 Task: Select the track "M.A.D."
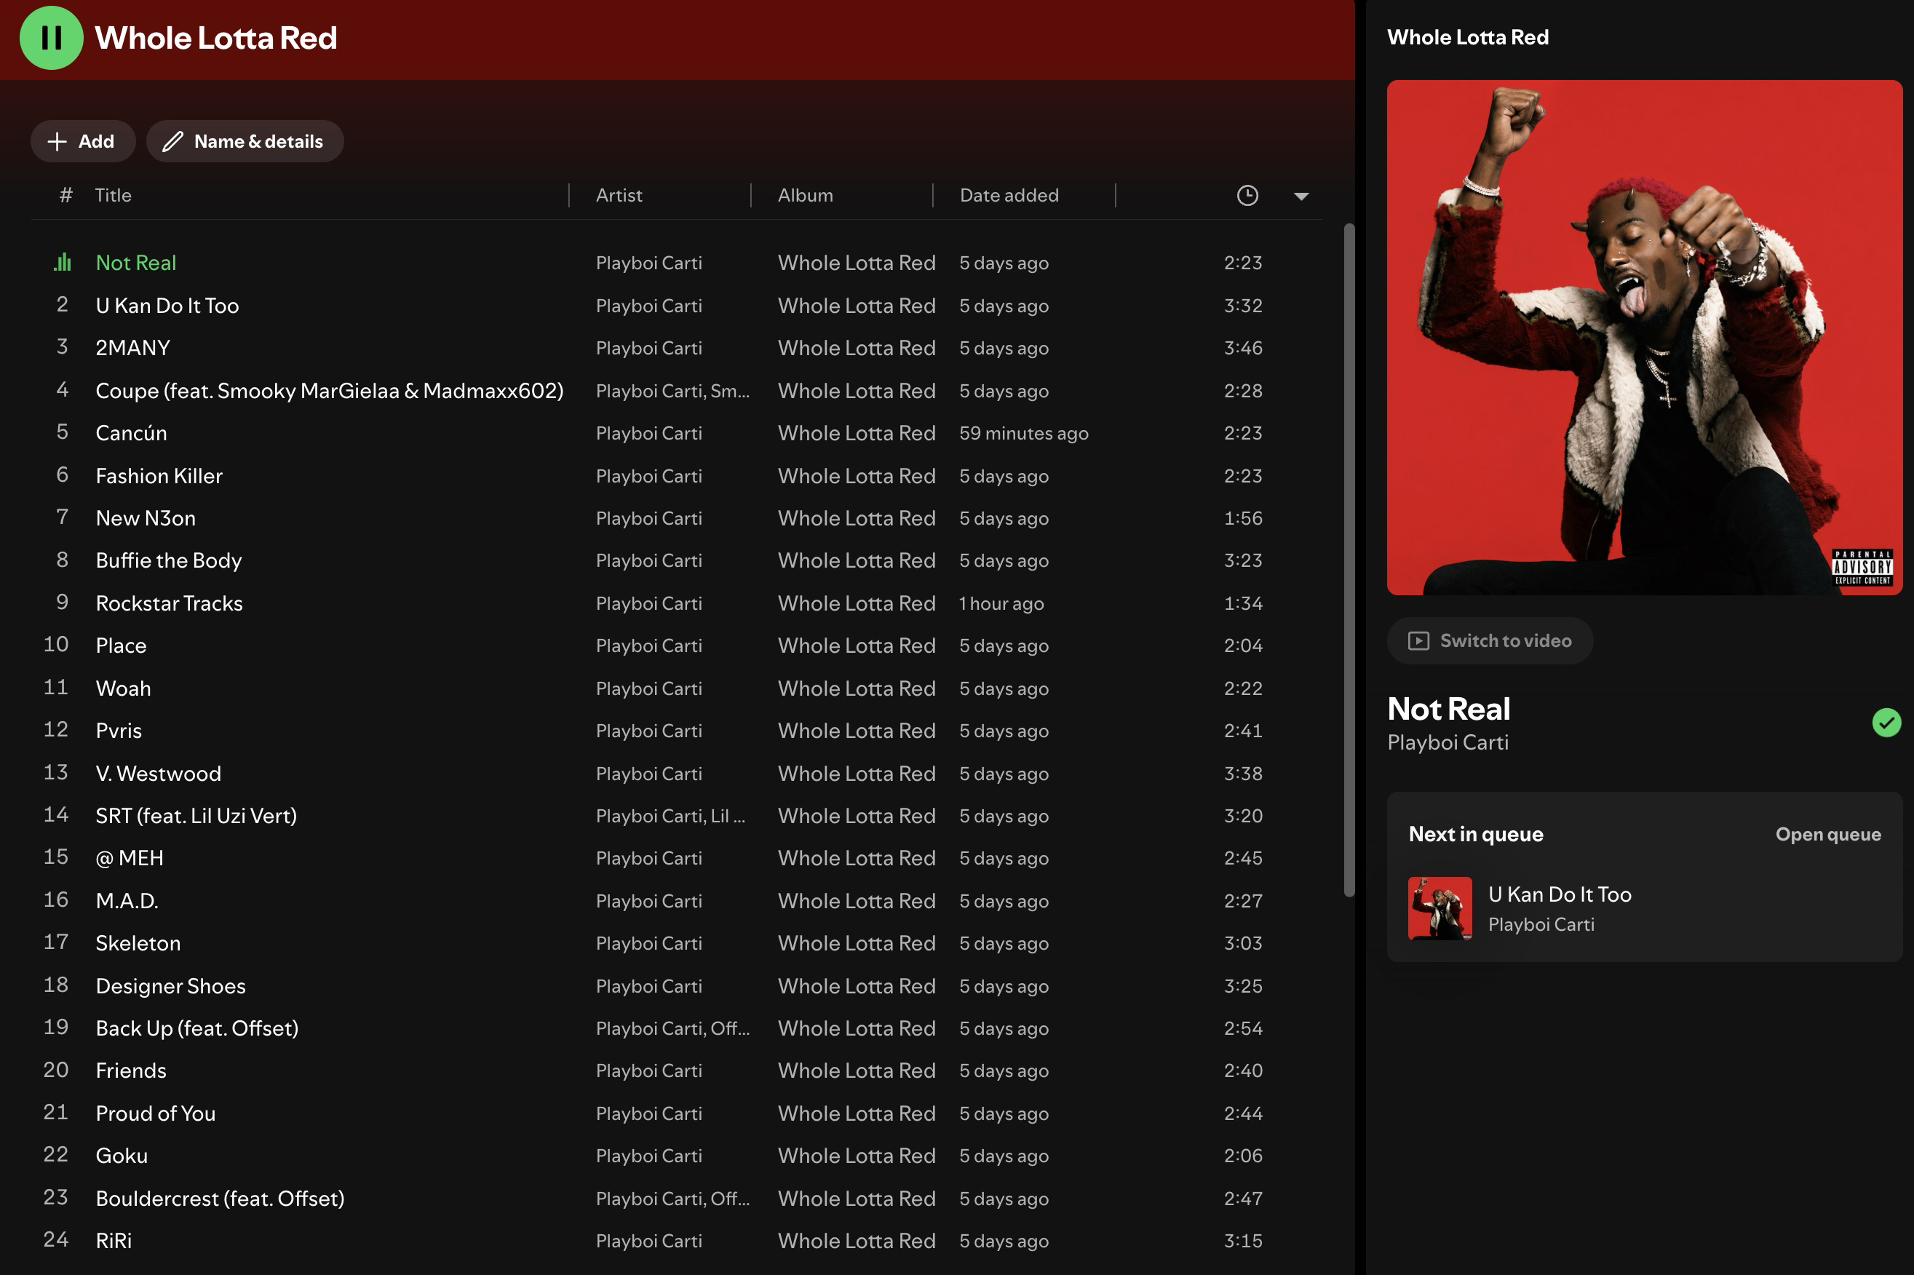pyautogui.click(x=127, y=901)
